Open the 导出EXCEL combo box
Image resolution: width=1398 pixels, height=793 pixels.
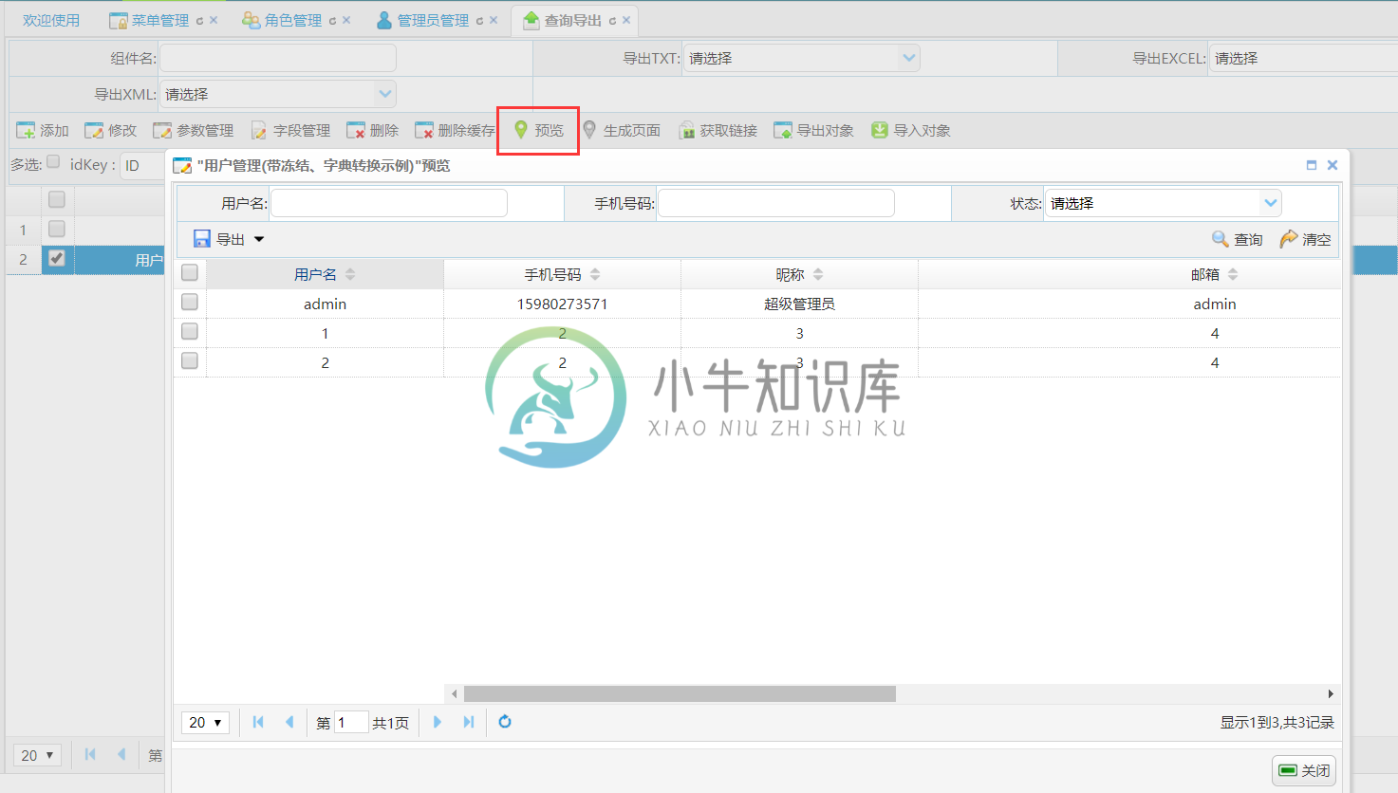point(1302,58)
